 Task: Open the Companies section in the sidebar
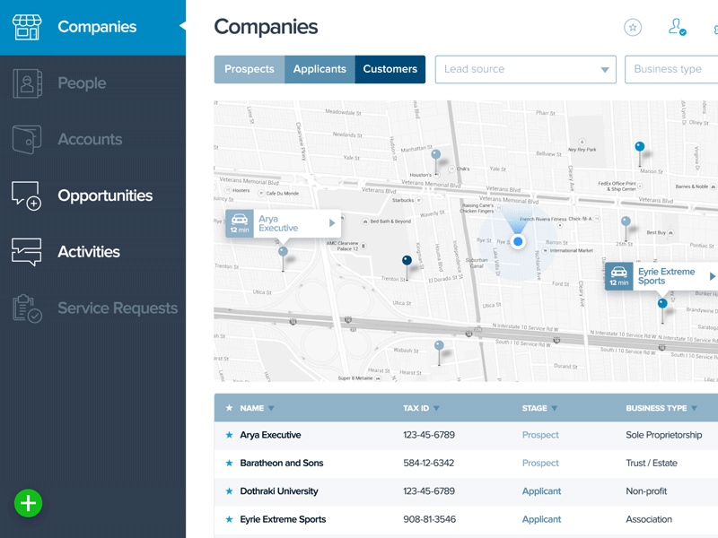click(x=97, y=27)
